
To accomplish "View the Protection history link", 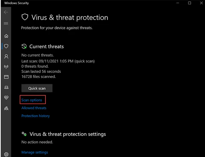I will coord(35,116).
